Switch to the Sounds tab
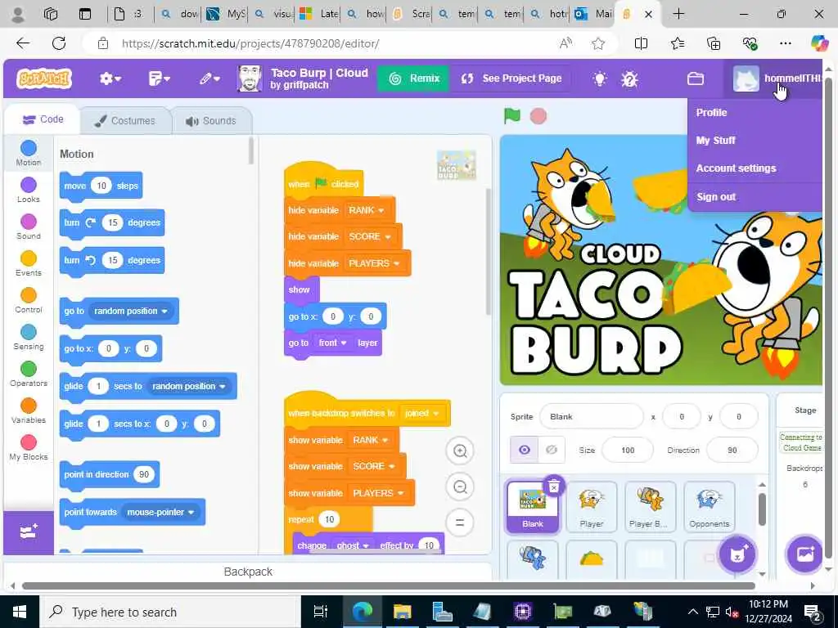 coord(212,121)
